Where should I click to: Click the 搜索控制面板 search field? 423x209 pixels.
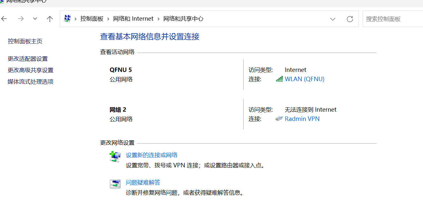coord(393,19)
